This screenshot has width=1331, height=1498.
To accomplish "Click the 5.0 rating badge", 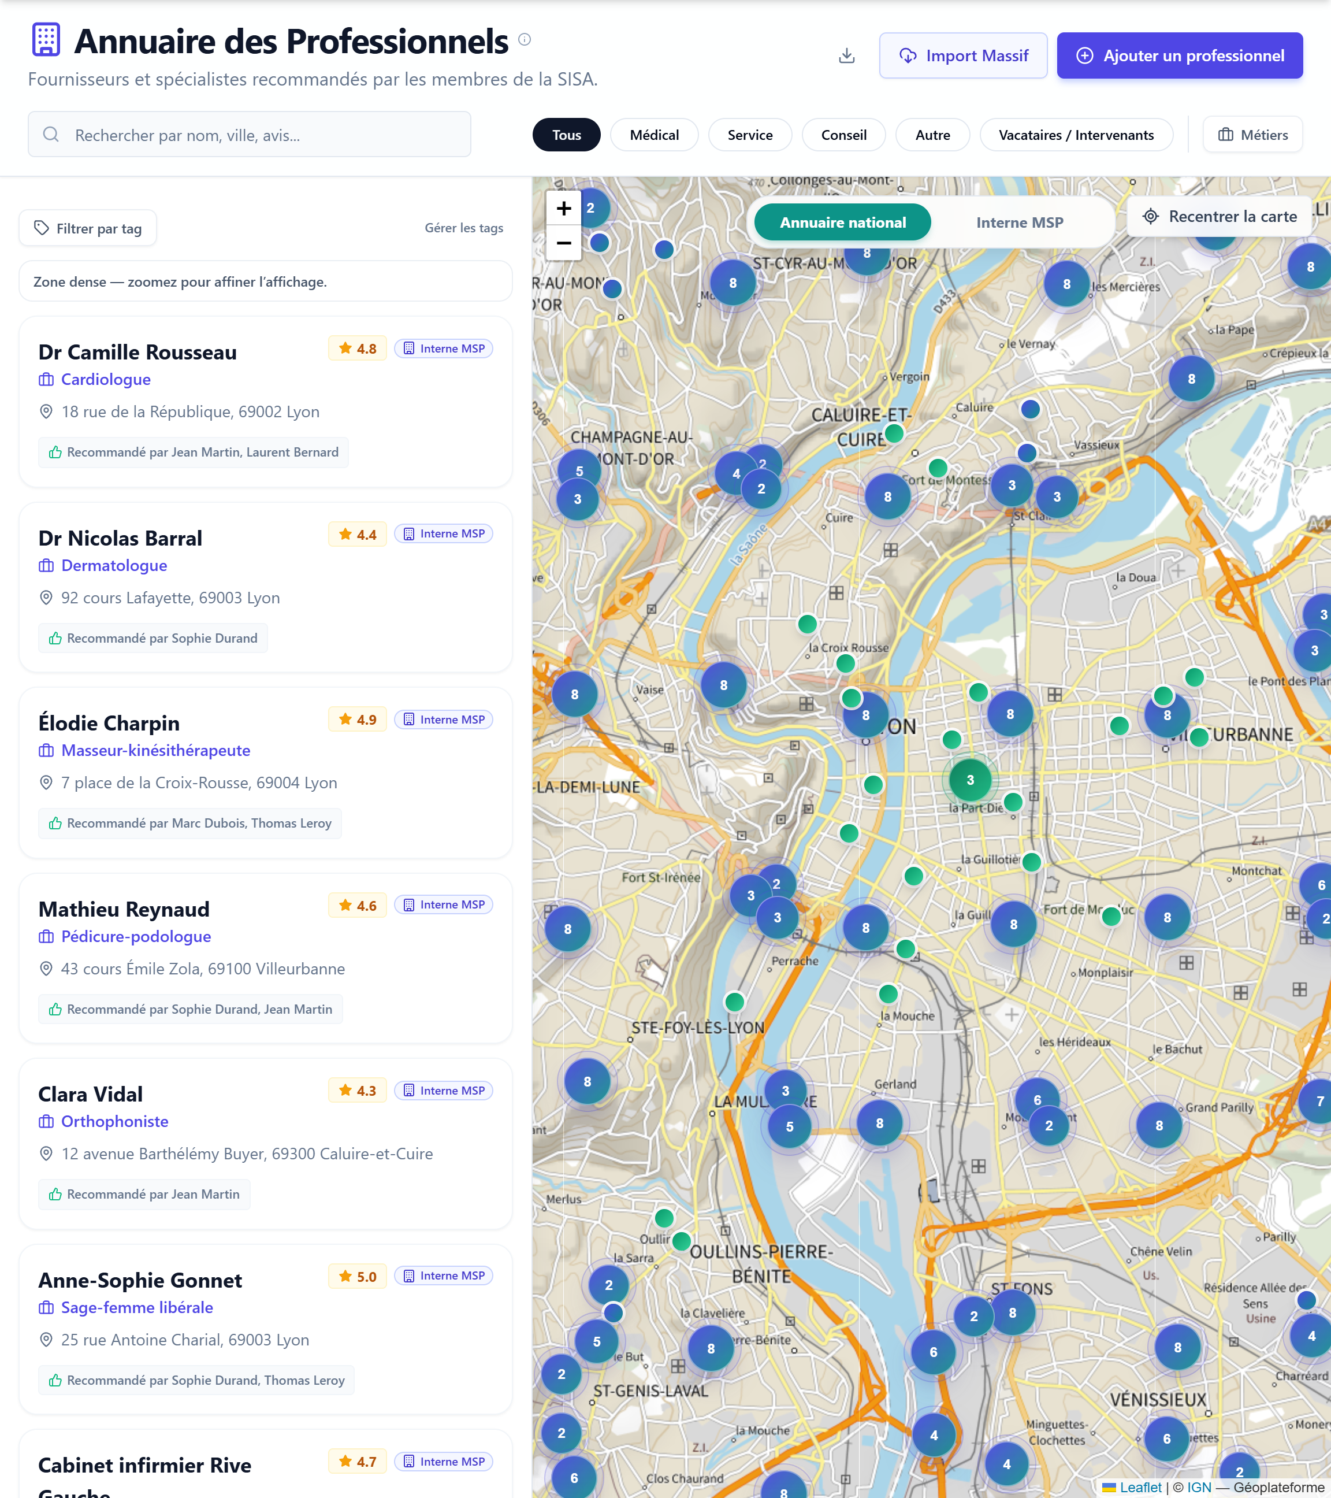I will (x=358, y=1276).
